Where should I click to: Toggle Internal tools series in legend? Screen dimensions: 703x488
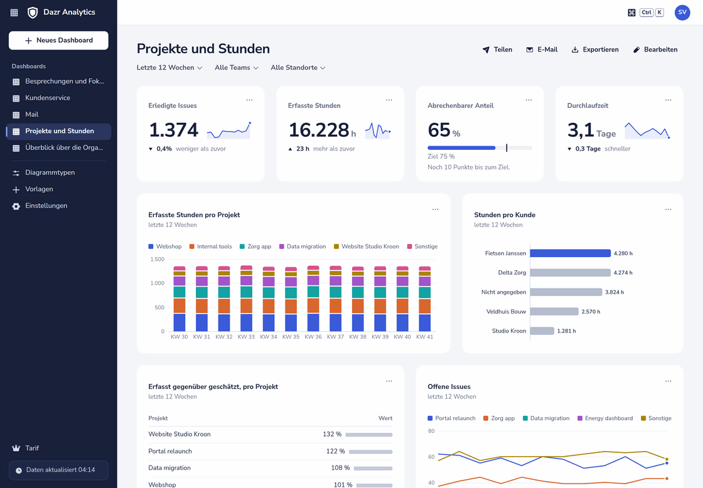pyautogui.click(x=211, y=247)
